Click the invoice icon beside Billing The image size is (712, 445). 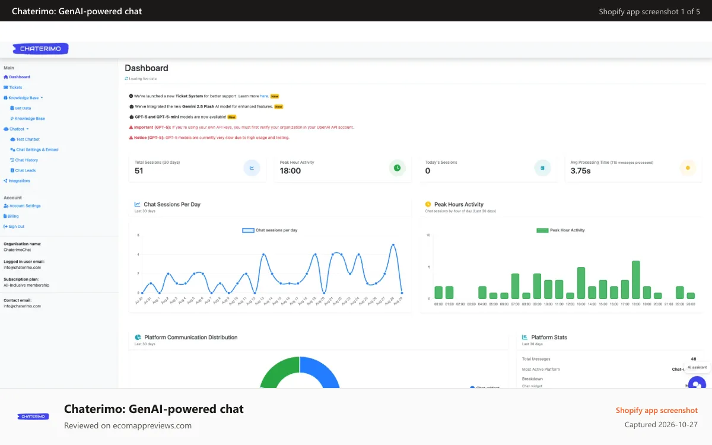5,216
